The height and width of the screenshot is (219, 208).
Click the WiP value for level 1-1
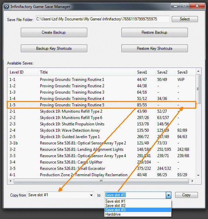point(181,80)
